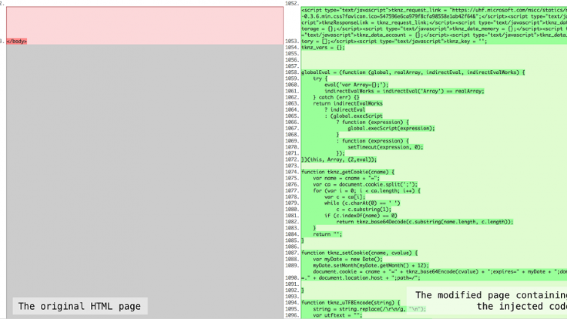The width and height of the screenshot is (567, 319).
Task: Click the })(this, Array, (2,eval)); line
Action: click(339, 159)
